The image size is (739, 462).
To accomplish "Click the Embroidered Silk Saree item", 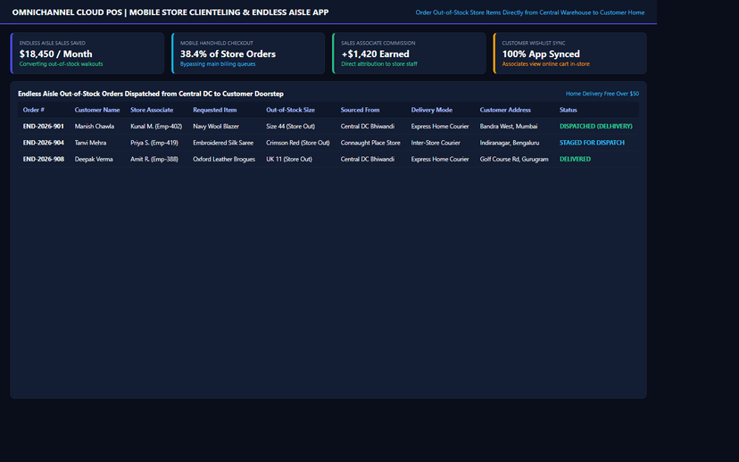I will [x=223, y=143].
